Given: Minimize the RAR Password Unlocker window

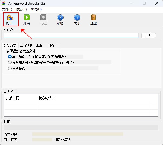Looking at the screenshot, I should [132, 3].
